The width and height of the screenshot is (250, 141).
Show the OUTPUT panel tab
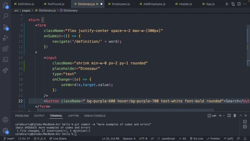tap(39, 116)
